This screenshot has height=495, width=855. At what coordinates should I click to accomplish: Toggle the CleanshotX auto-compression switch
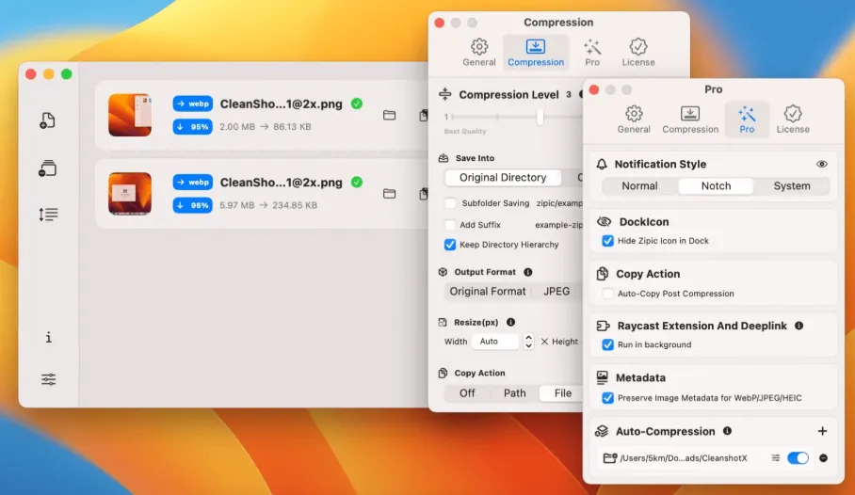click(798, 458)
